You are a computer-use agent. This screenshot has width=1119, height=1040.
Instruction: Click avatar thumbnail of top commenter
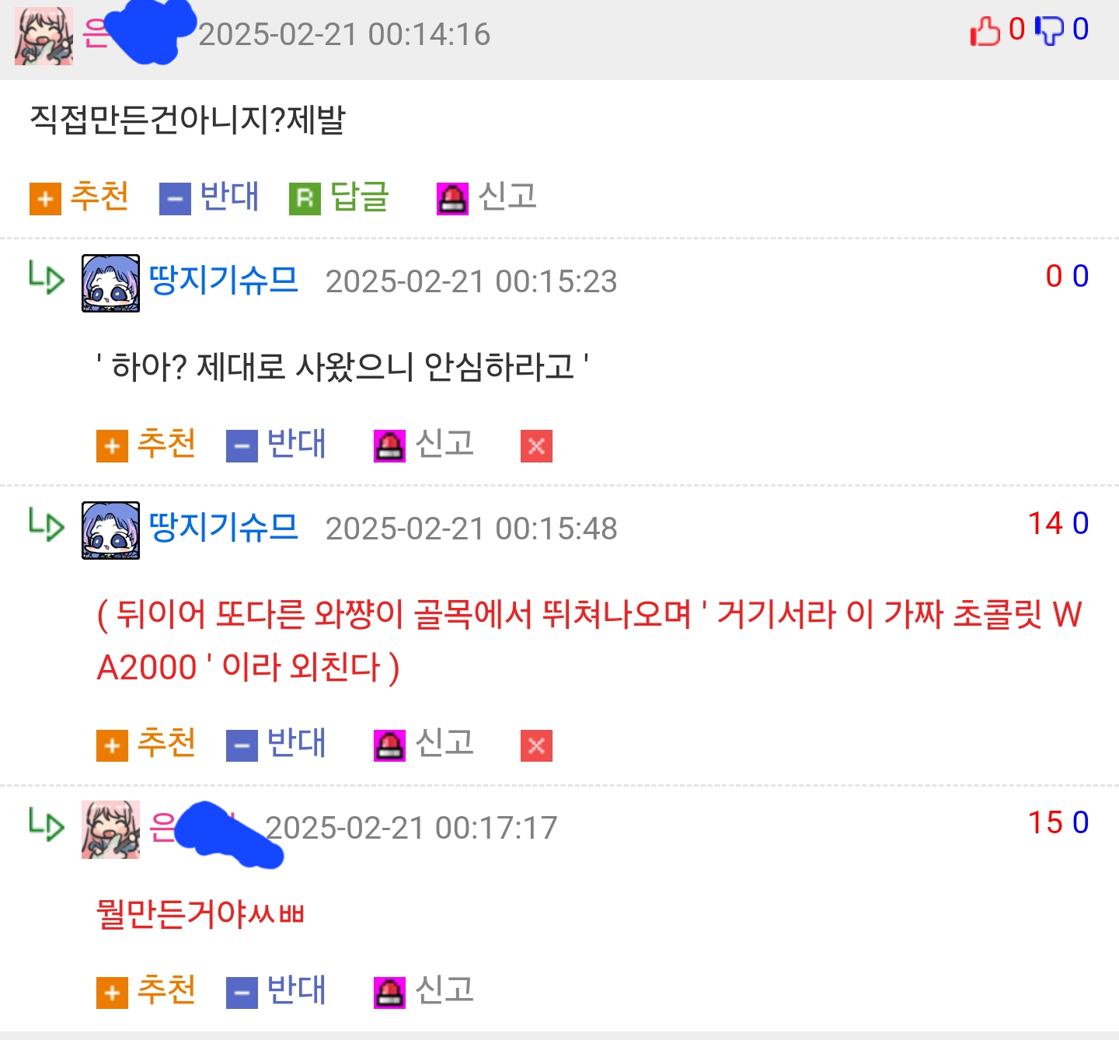(44, 36)
